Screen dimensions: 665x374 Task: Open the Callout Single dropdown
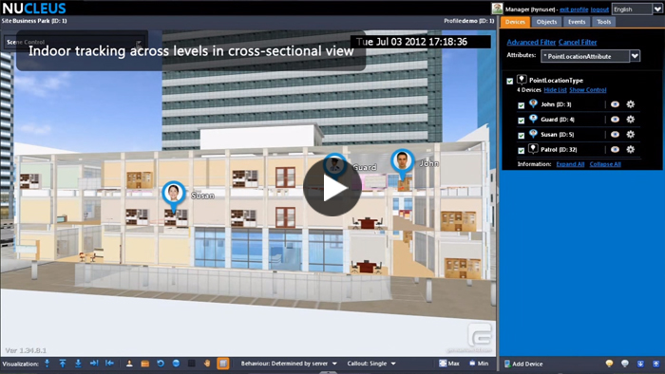(x=393, y=364)
